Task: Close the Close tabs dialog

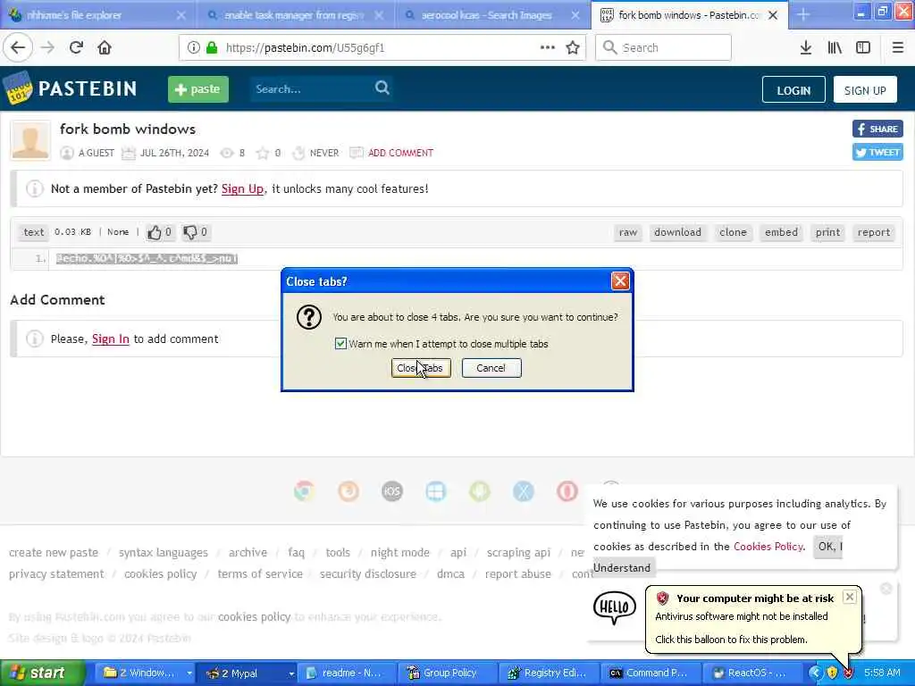Action: (x=620, y=281)
